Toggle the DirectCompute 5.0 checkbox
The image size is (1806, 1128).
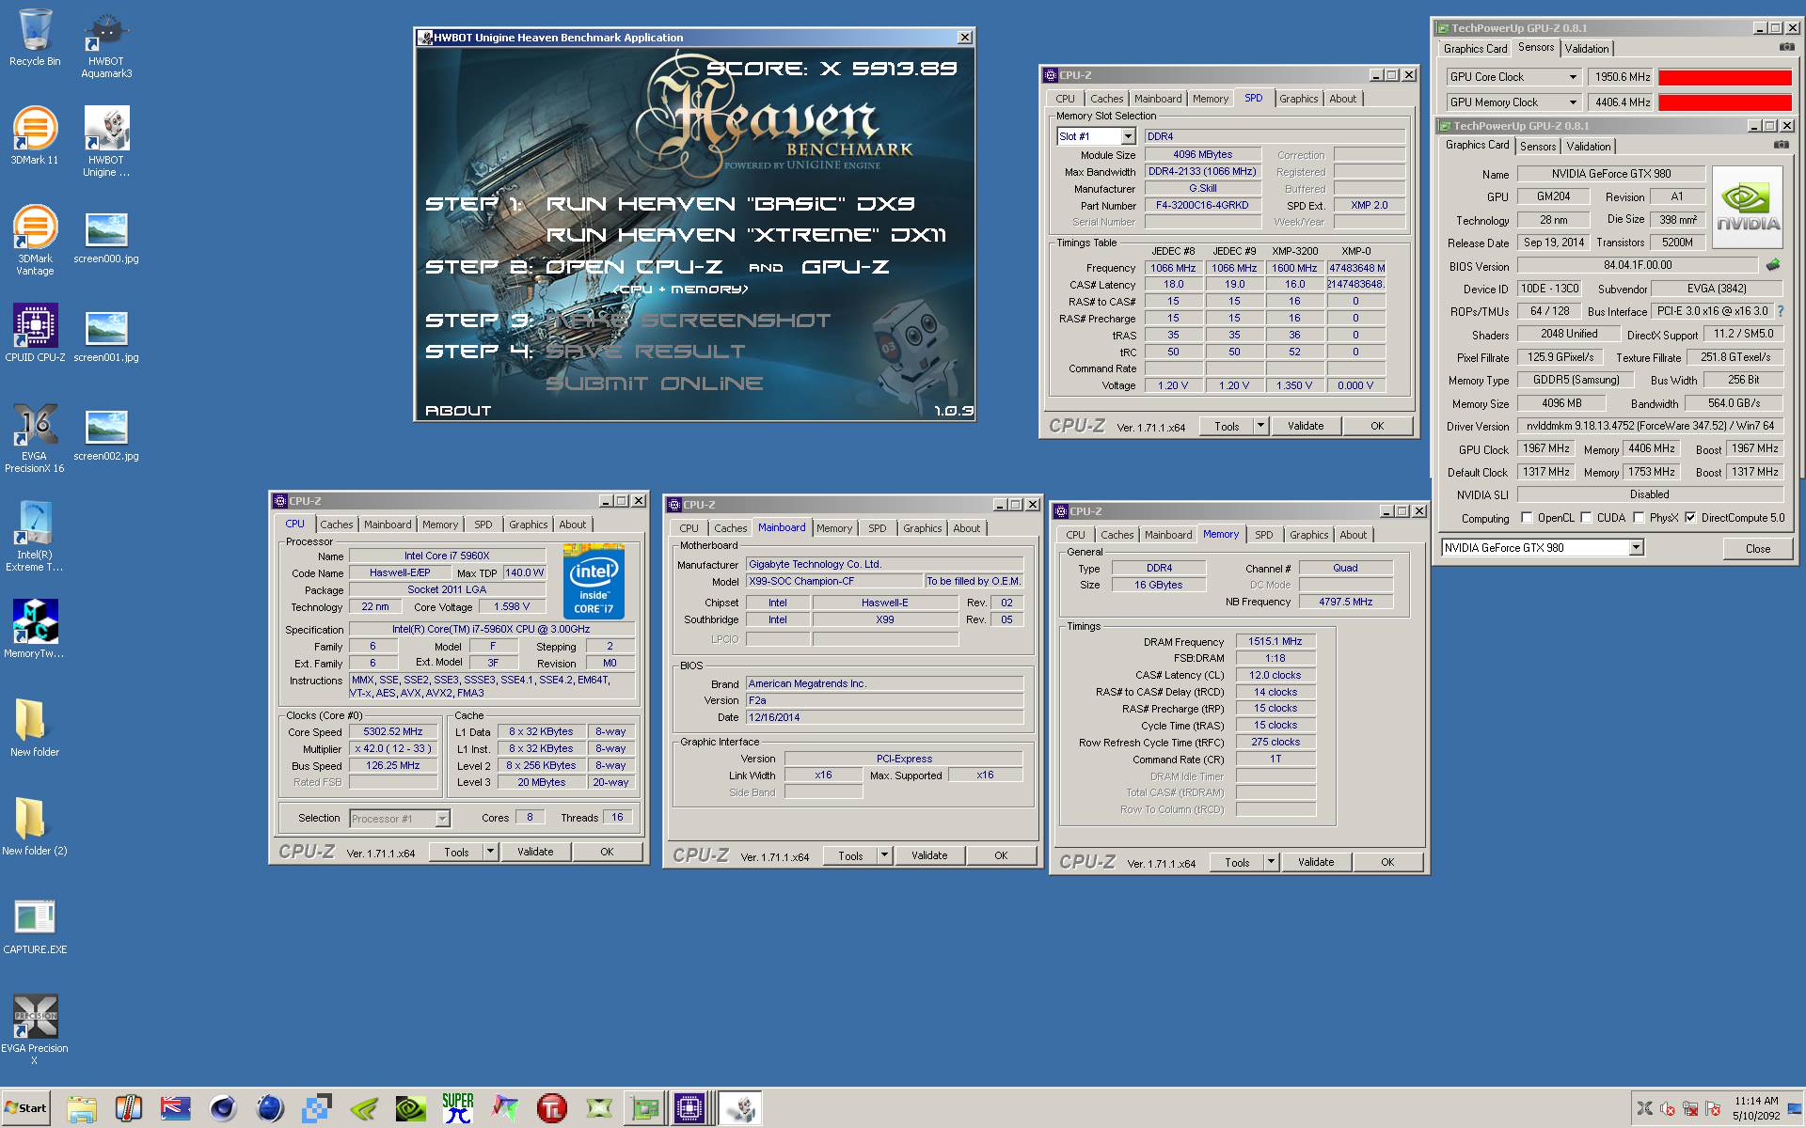[1690, 518]
